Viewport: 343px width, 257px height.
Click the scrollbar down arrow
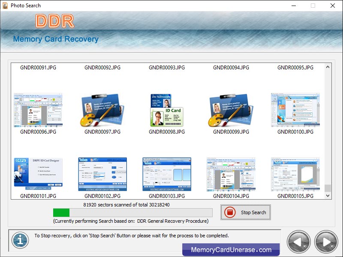328,195
